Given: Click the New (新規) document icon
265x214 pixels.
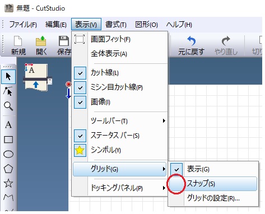Looking at the screenshot, I should click(18, 41).
